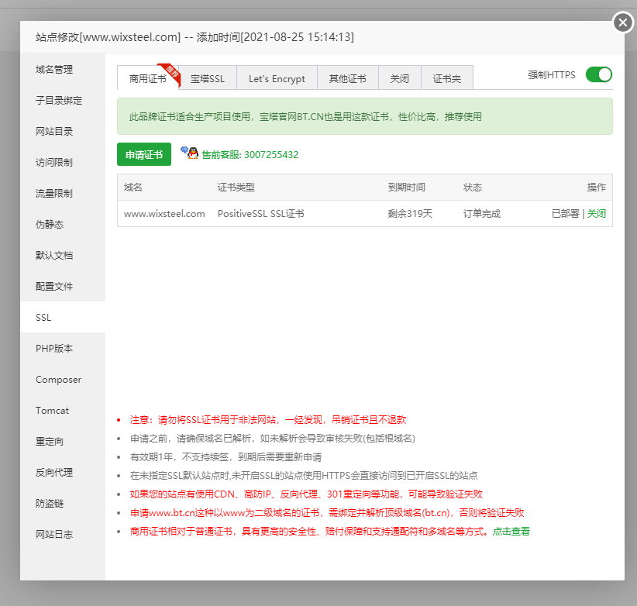Switch to the 关闭 tab
Image resolution: width=637 pixels, height=606 pixels.
(399, 78)
